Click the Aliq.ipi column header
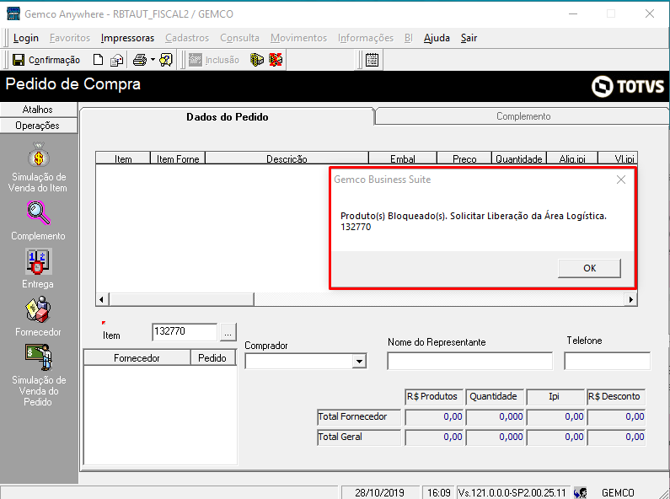Screen dimensions: 670x499 tap(572, 158)
